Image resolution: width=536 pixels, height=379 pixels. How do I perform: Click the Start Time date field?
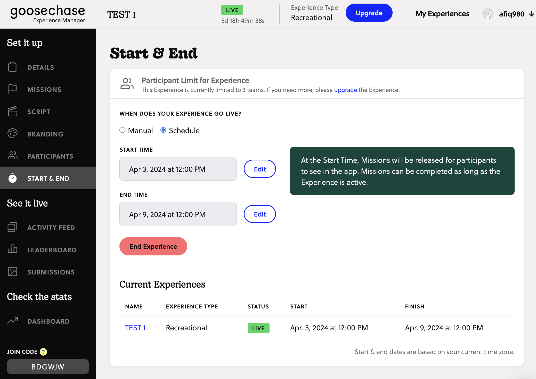[x=178, y=169]
